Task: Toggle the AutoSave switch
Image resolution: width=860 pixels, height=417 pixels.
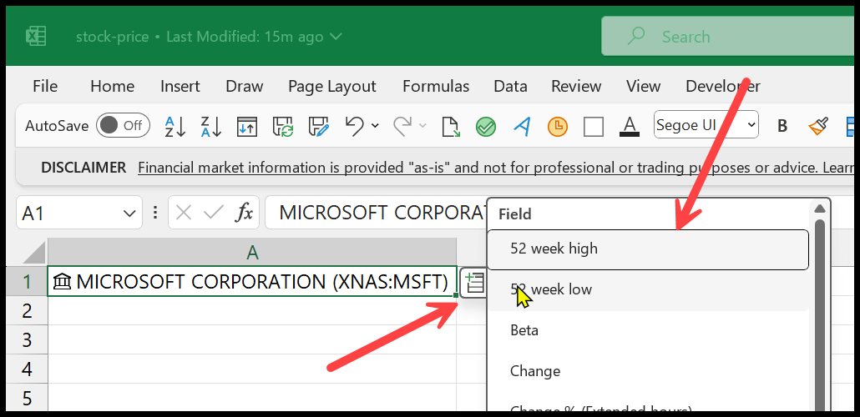Action: (x=123, y=125)
